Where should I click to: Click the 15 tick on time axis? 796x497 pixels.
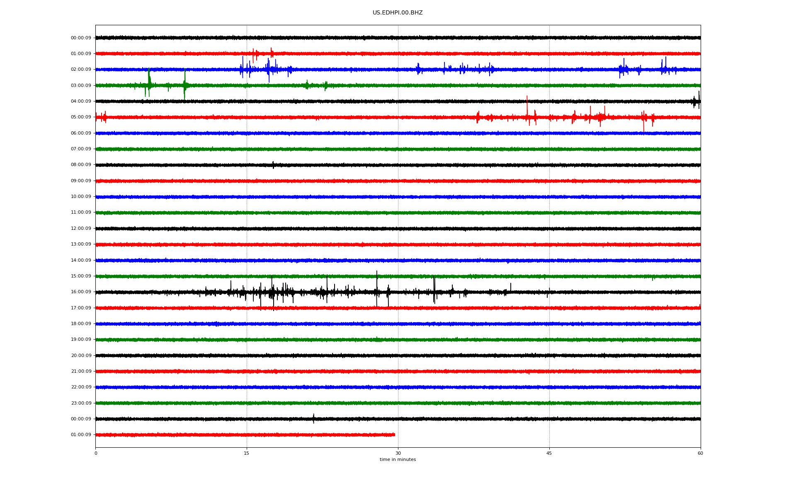coord(247,454)
